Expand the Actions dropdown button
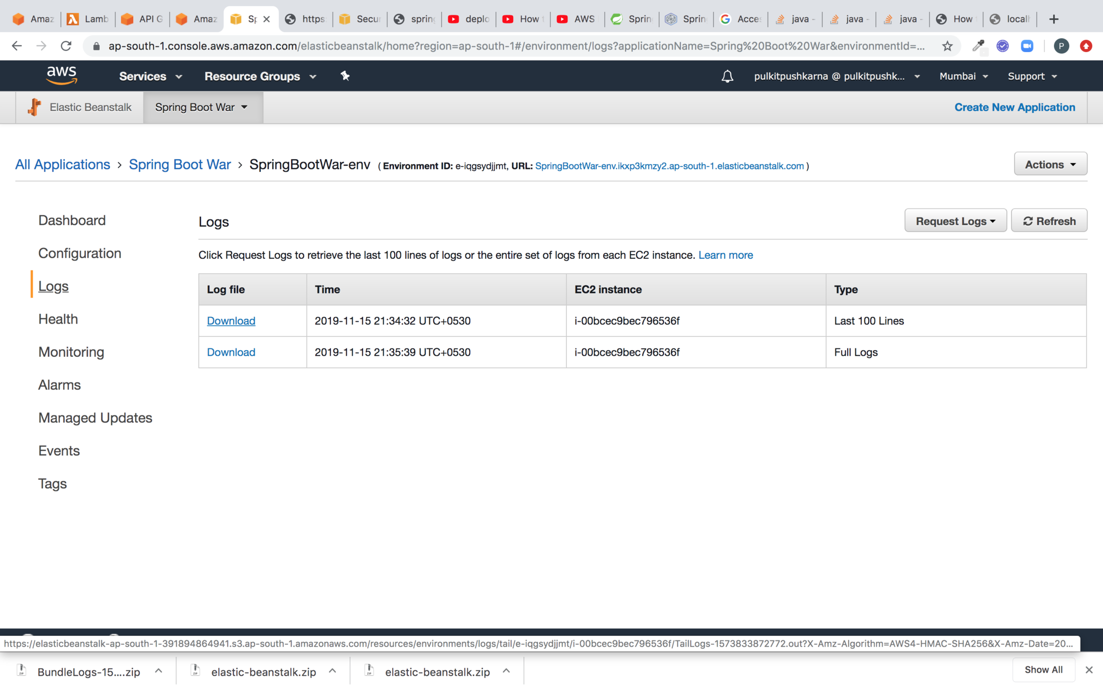The image size is (1103, 689). 1050,164
